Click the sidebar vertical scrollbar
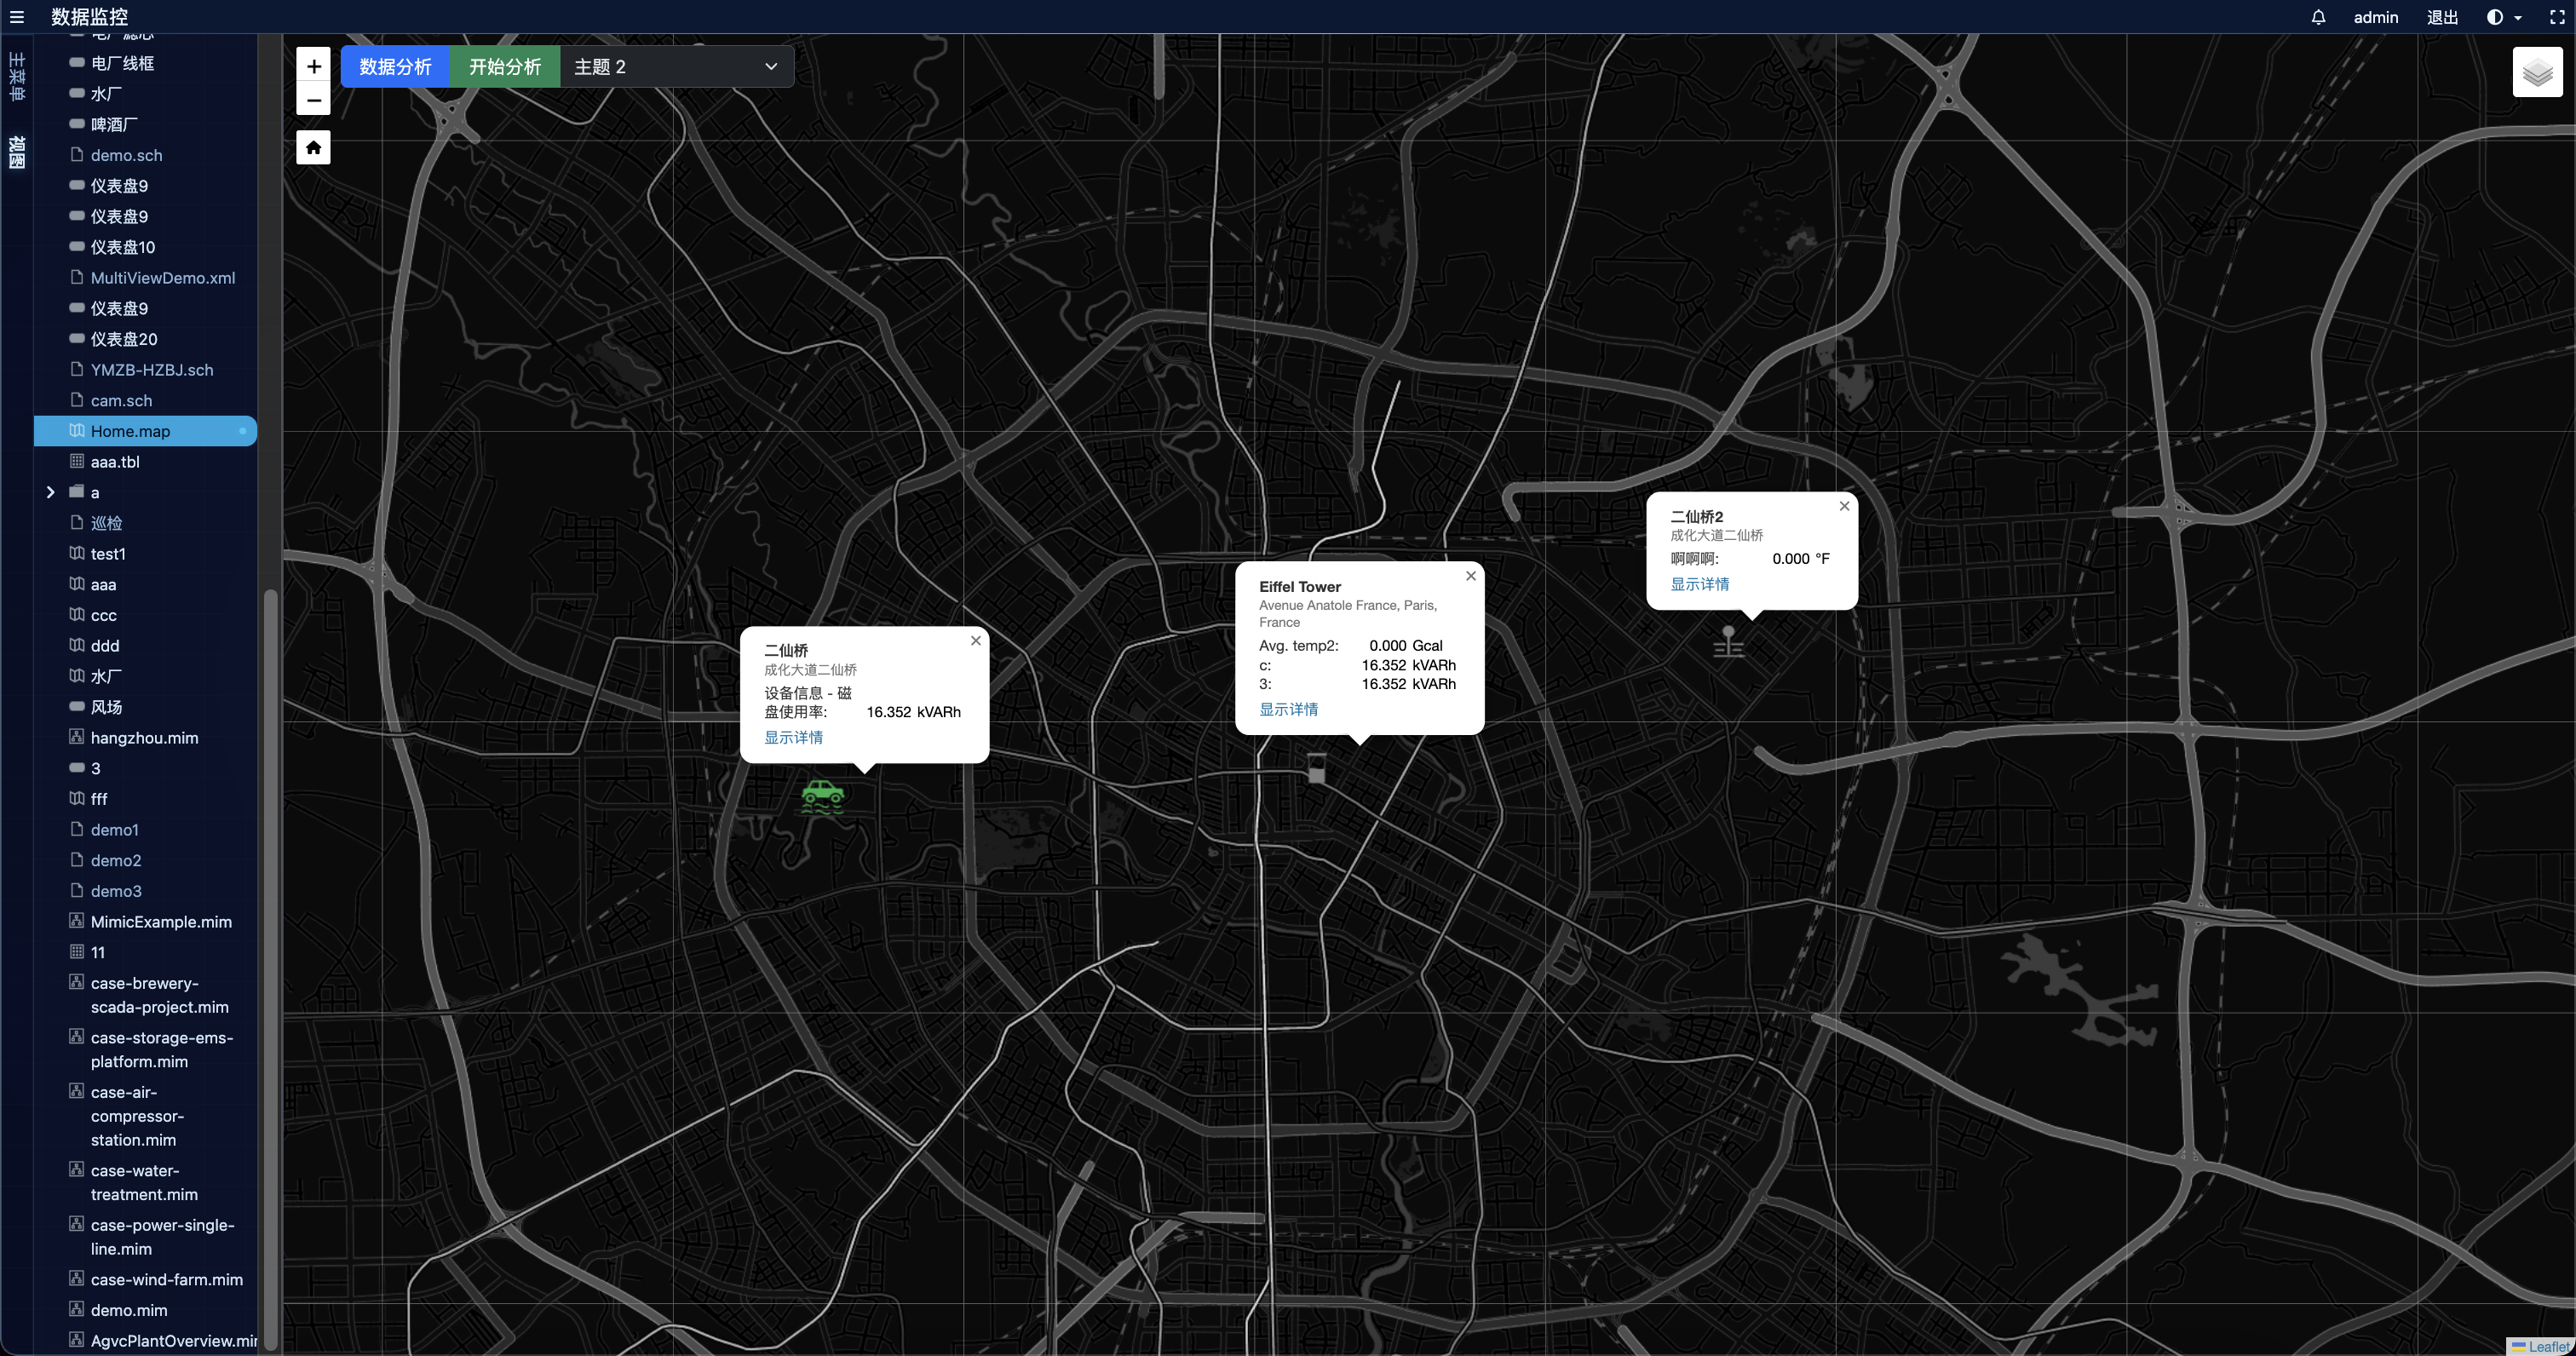This screenshot has height=1356, width=2576. click(269, 970)
